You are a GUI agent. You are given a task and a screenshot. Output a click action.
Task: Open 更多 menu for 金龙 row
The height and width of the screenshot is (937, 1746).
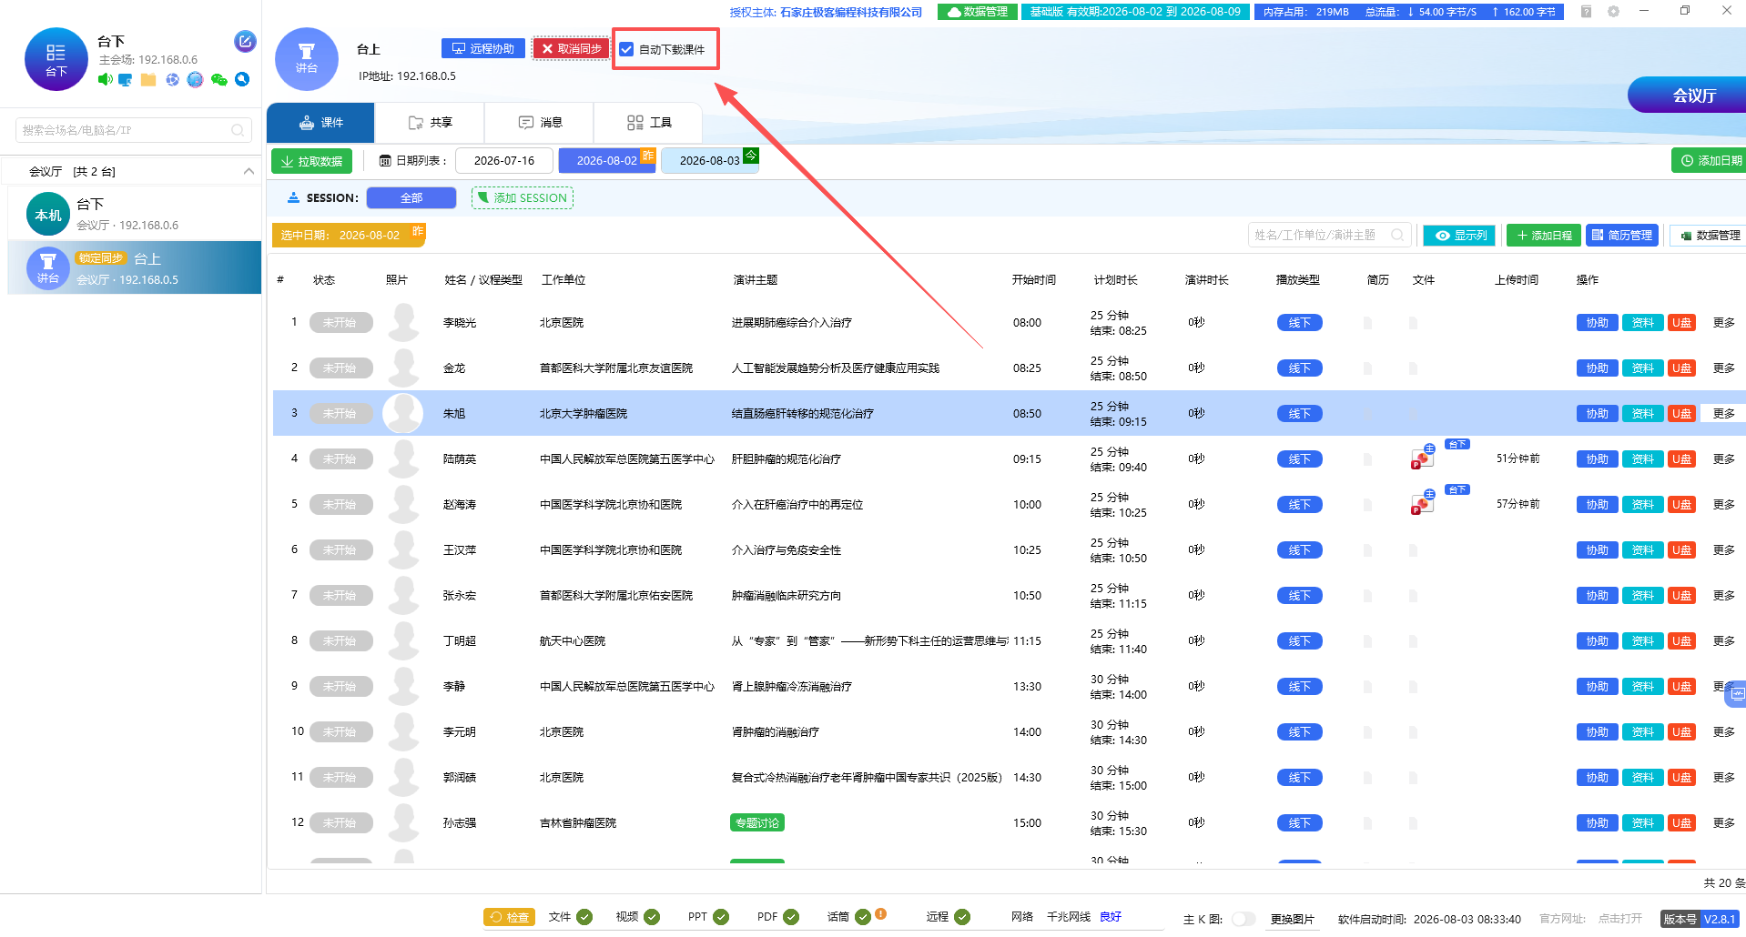click(x=1723, y=368)
